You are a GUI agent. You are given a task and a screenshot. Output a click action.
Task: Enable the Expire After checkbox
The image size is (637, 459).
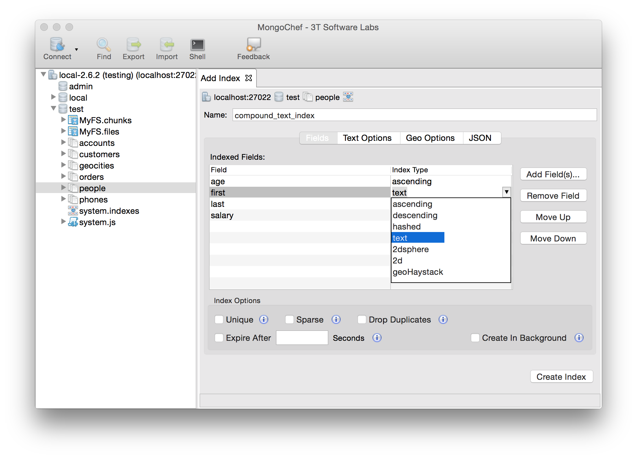(x=219, y=338)
